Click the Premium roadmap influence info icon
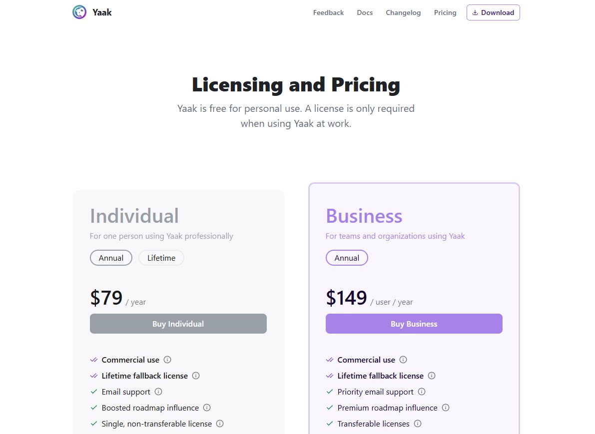This screenshot has width=595, height=434. click(x=445, y=408)
